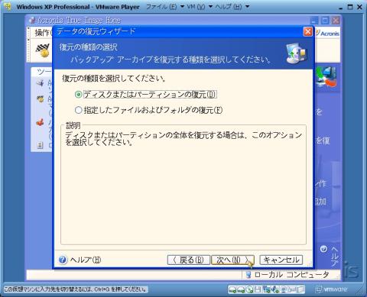Image resolution: width=367 pixels, height=297 pixels.
Task: Click the 復元の種類の選択 header text
Action: 88,47
